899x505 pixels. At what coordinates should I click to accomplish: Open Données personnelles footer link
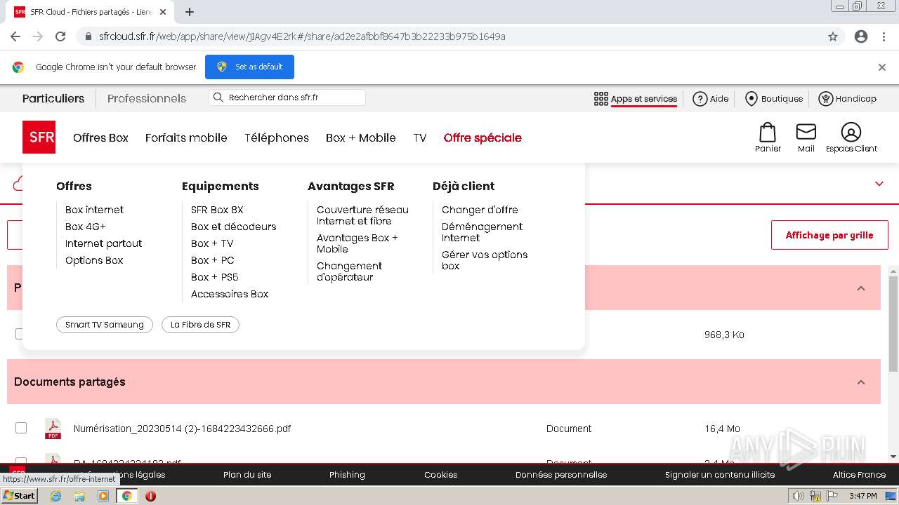click(561, 475)
